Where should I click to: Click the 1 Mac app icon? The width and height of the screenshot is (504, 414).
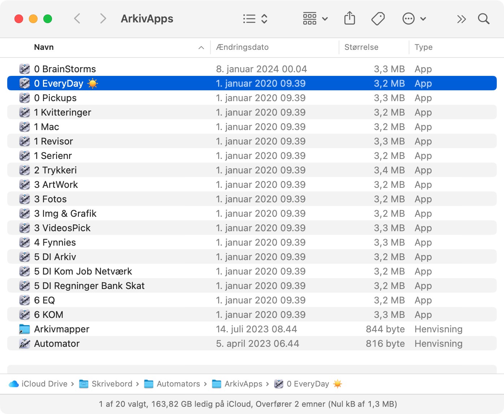coord(25,126)
